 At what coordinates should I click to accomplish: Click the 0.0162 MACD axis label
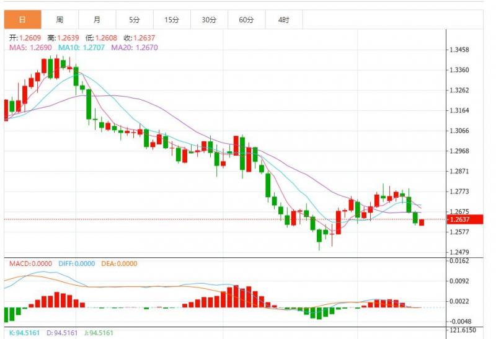coord(459,261)
